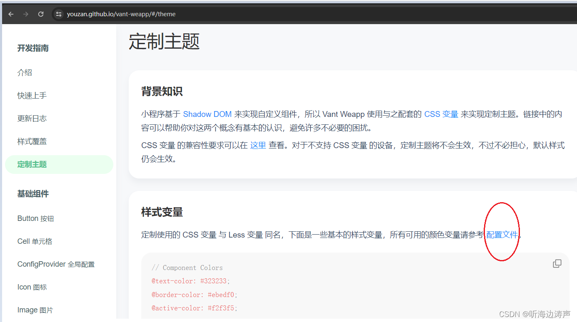The height and width of the screenshot is (322, 577).
Task: Click the browser back arrow
Action: (x=11, y=14)
